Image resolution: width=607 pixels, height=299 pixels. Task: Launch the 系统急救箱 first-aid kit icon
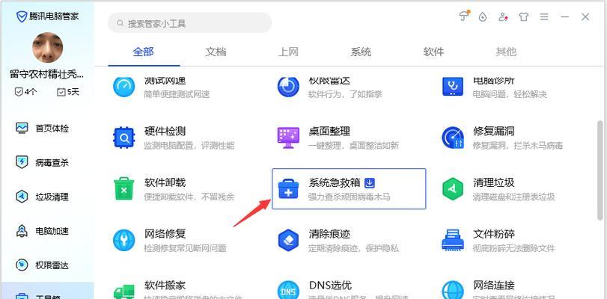click(x=288, y=189)
